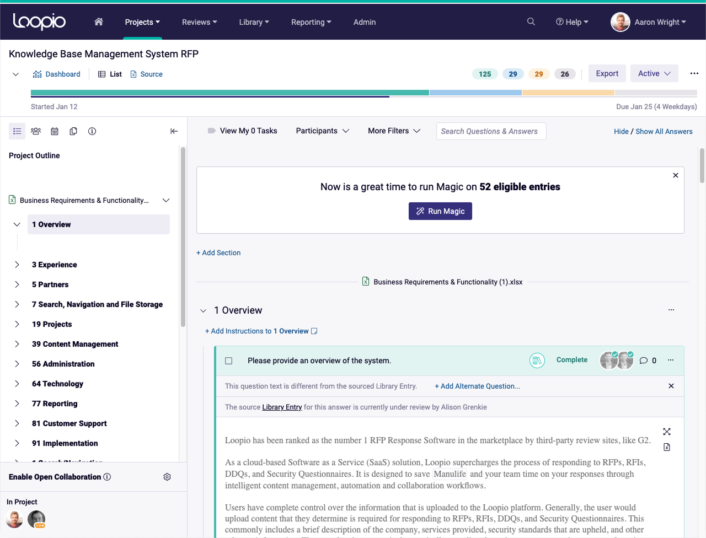Expand 3 Experience in outline
This screenshot has width=706, height=538.
[17, 265]
